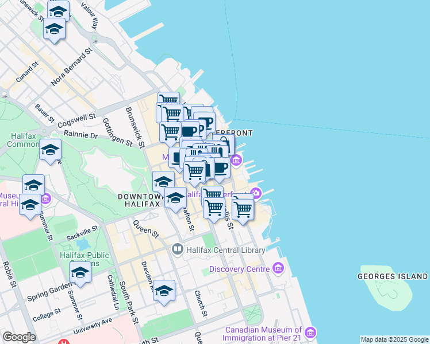
Task: Select the Pier 21 museum pin icon
Action: pos(310,333)
